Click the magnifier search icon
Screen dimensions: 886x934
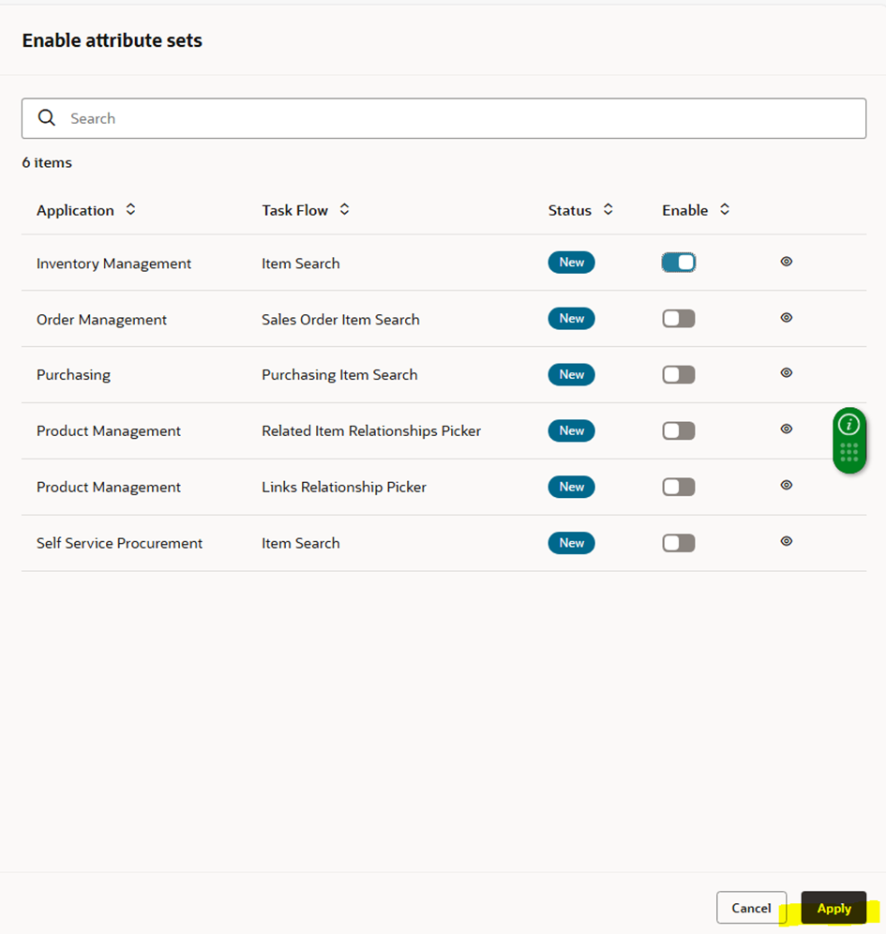[47, 118]
